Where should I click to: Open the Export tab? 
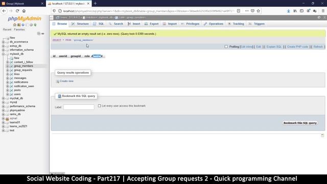click(151, 24)
